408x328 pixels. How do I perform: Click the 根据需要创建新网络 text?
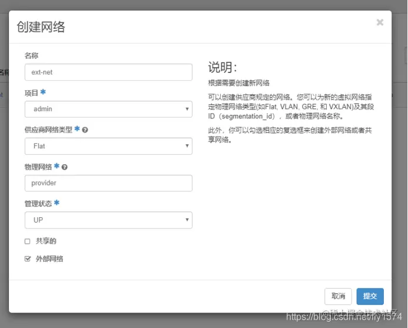(238, 83)
